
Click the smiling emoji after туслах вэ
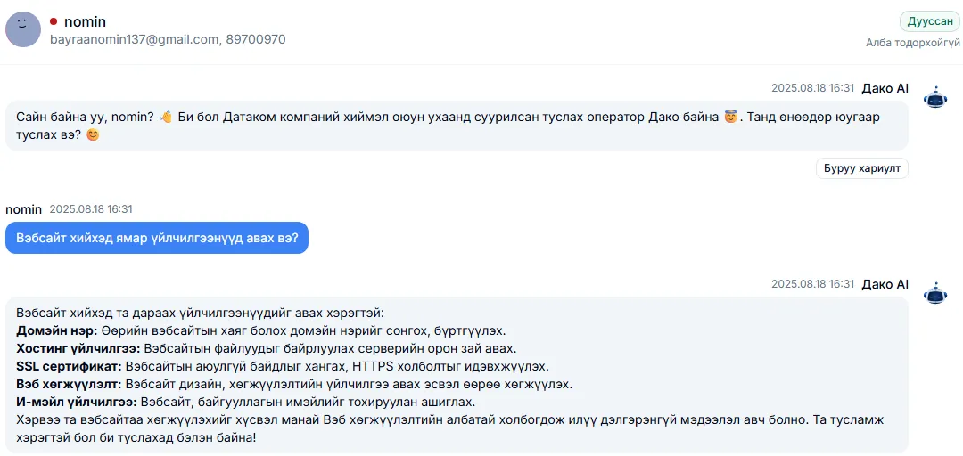(92, 134)
